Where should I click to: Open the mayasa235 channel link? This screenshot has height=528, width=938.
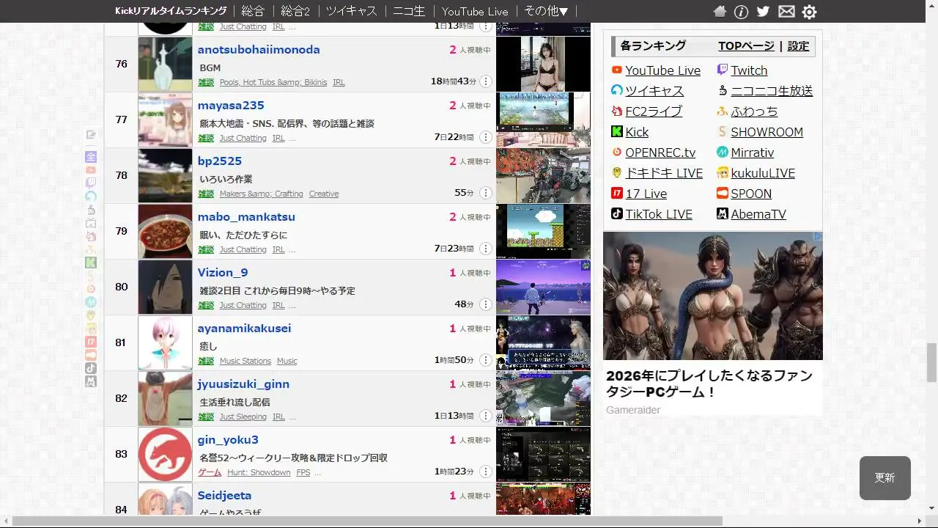231,106
